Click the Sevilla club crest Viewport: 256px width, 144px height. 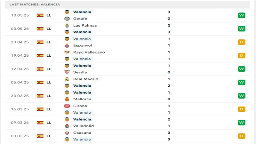67,72
